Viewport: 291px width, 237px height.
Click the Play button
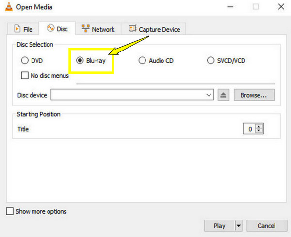point(220,226)
